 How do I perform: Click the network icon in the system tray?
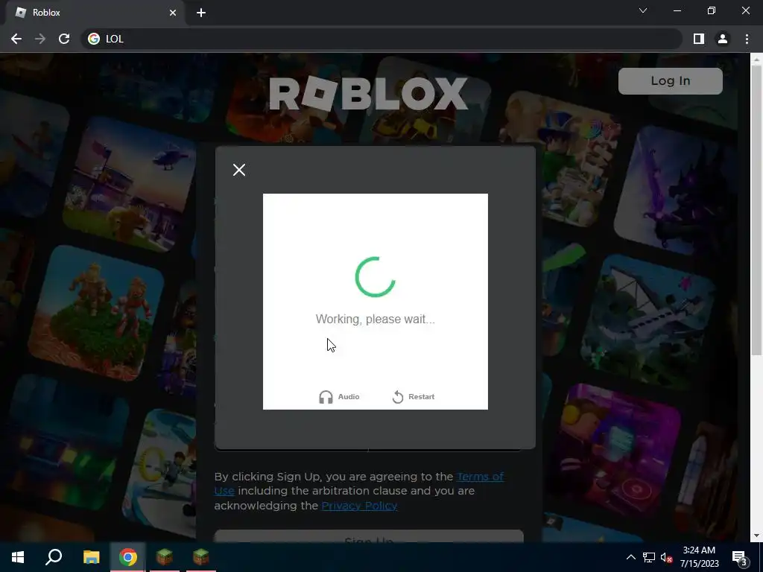(x=649, y=557)
